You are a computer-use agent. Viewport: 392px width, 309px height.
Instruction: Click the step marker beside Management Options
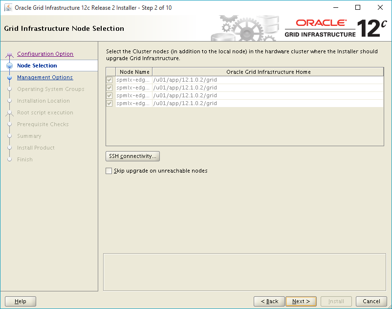[9, 78]
